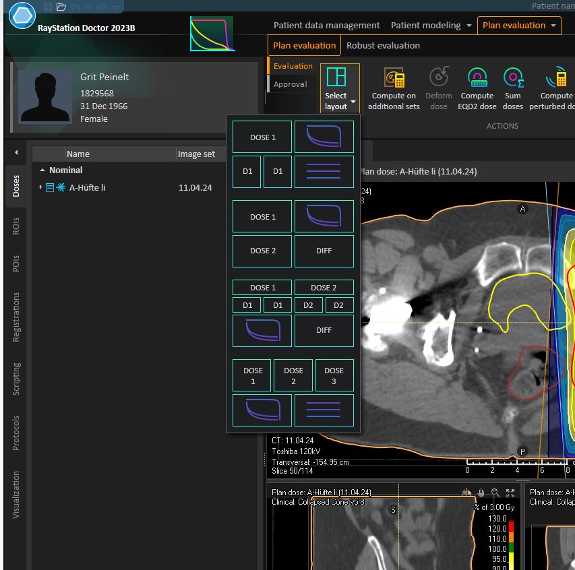Collapse the left side panel arrow
The image size is (575, 570).
click(16, 152)
